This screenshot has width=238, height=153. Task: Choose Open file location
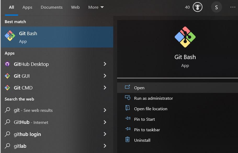coord(178,109)
